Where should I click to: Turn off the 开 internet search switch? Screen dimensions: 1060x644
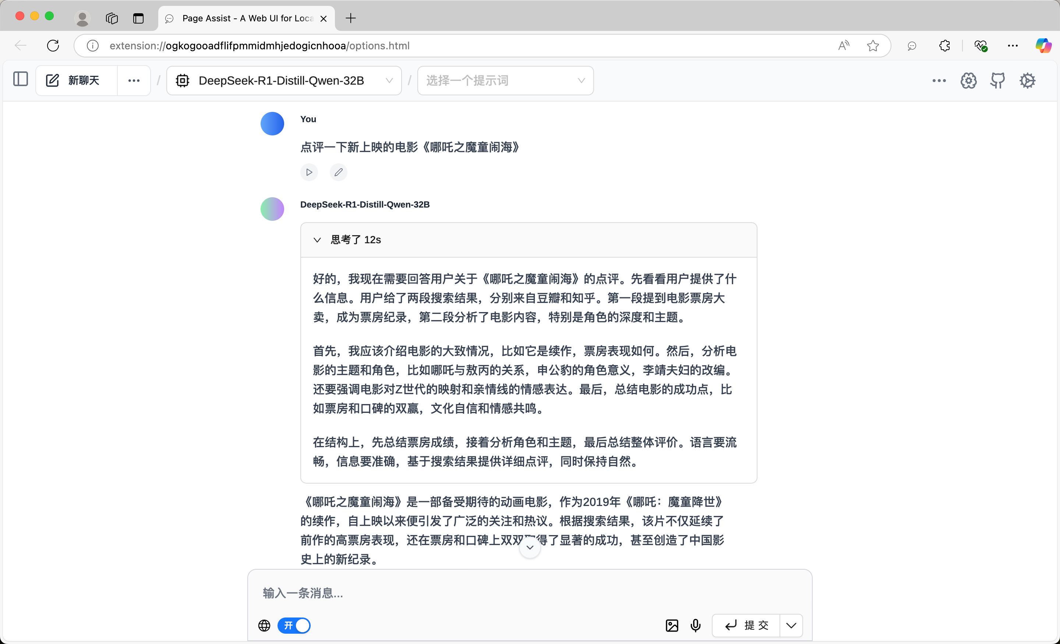click(x=294, y=626)
